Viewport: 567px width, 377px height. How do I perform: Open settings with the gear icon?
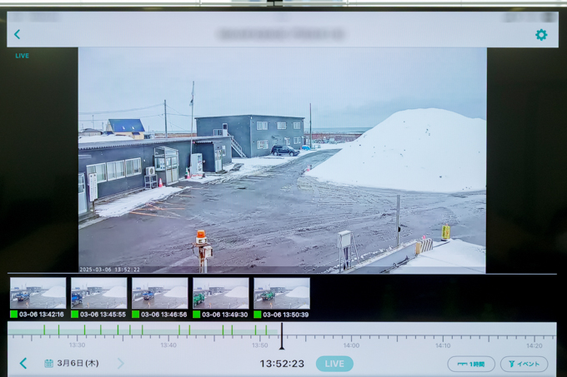541,34
